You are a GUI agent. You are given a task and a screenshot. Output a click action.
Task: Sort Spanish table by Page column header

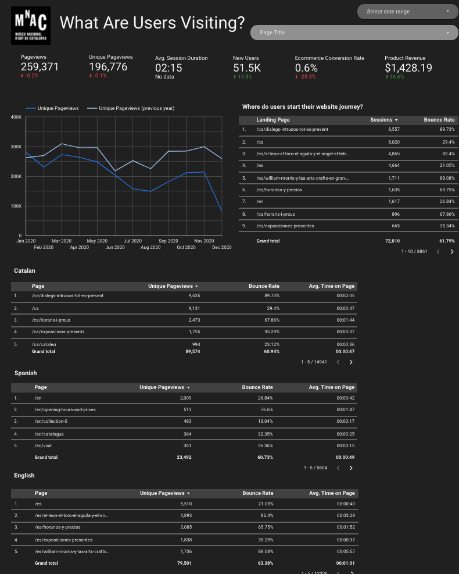coord(41,387)
